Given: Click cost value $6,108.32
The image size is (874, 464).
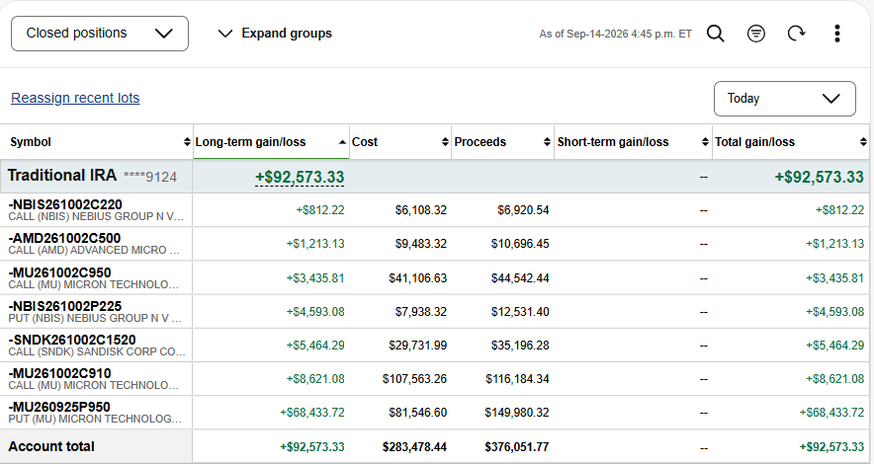Looking at the screenshot, I should point(421,210).
